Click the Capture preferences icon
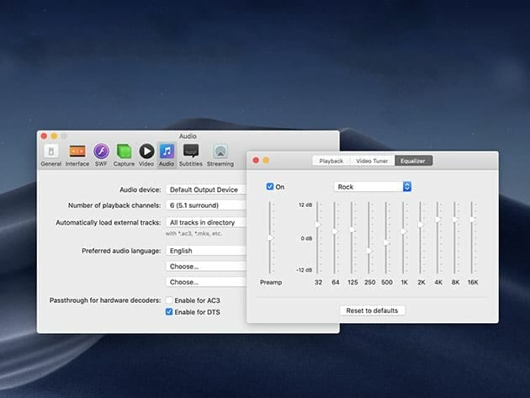This screenshot has height=398, width=530. click(125, 154)
